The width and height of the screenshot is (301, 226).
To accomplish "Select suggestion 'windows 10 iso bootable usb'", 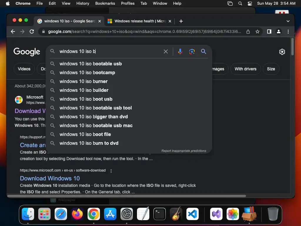I will pyautogui.click(x=129, y=64).
